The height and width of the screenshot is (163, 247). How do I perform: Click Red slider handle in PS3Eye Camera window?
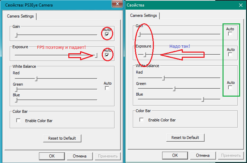pos(36,78)
